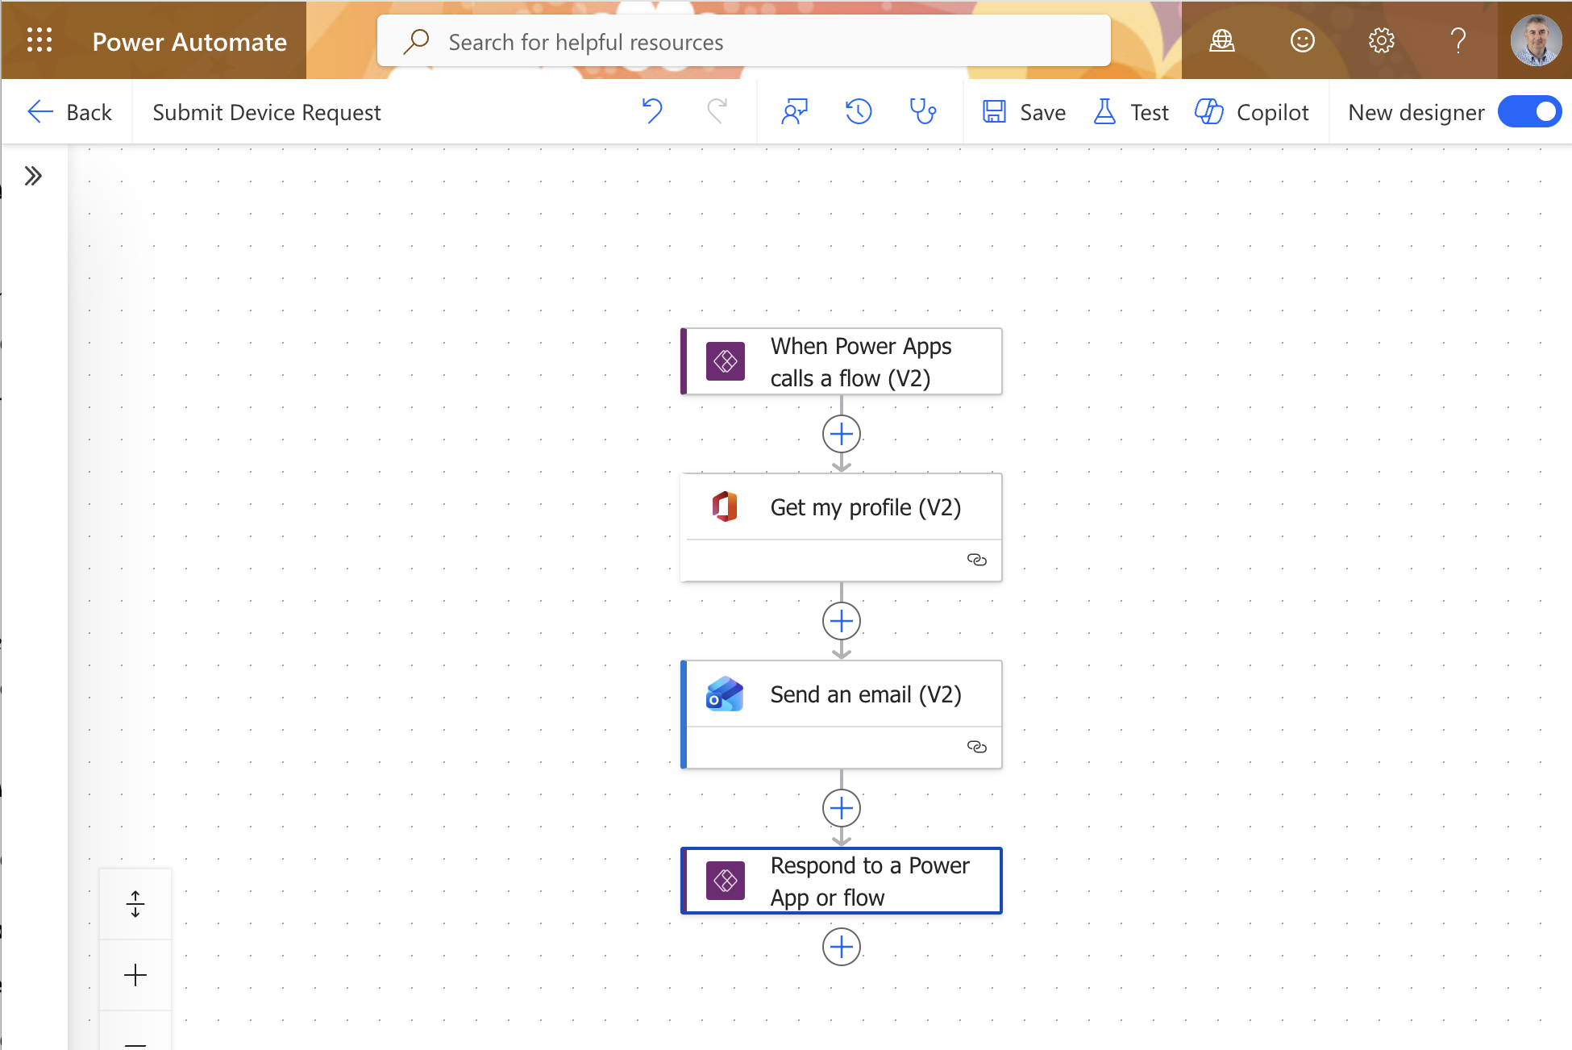Click the Power Automate home title
Image resolution: width=1572 pixels, height=1050 pixels.
[189, 42]
